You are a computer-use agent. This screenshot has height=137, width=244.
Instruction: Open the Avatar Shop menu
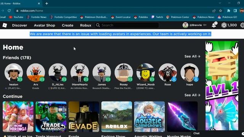point(45,25)
